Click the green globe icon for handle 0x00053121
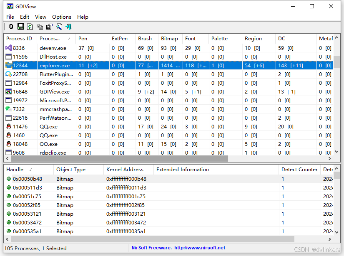The height and width of the screenshot is (256, 344). tap(9, 214)
